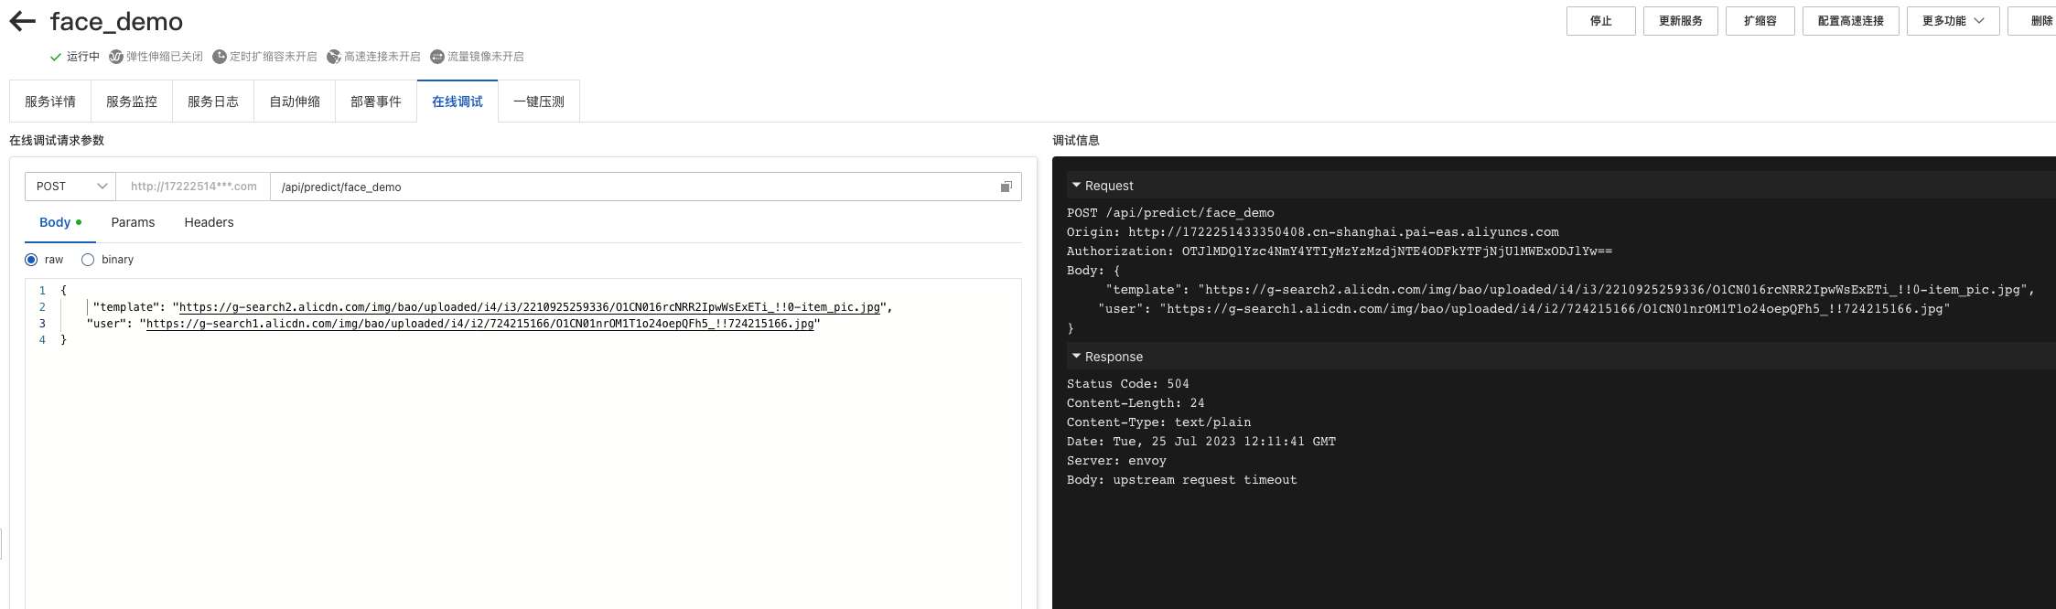Click the scheduled scaling clock icon
This screenshot has height=609, width=2056.
[x=220, y=57]
